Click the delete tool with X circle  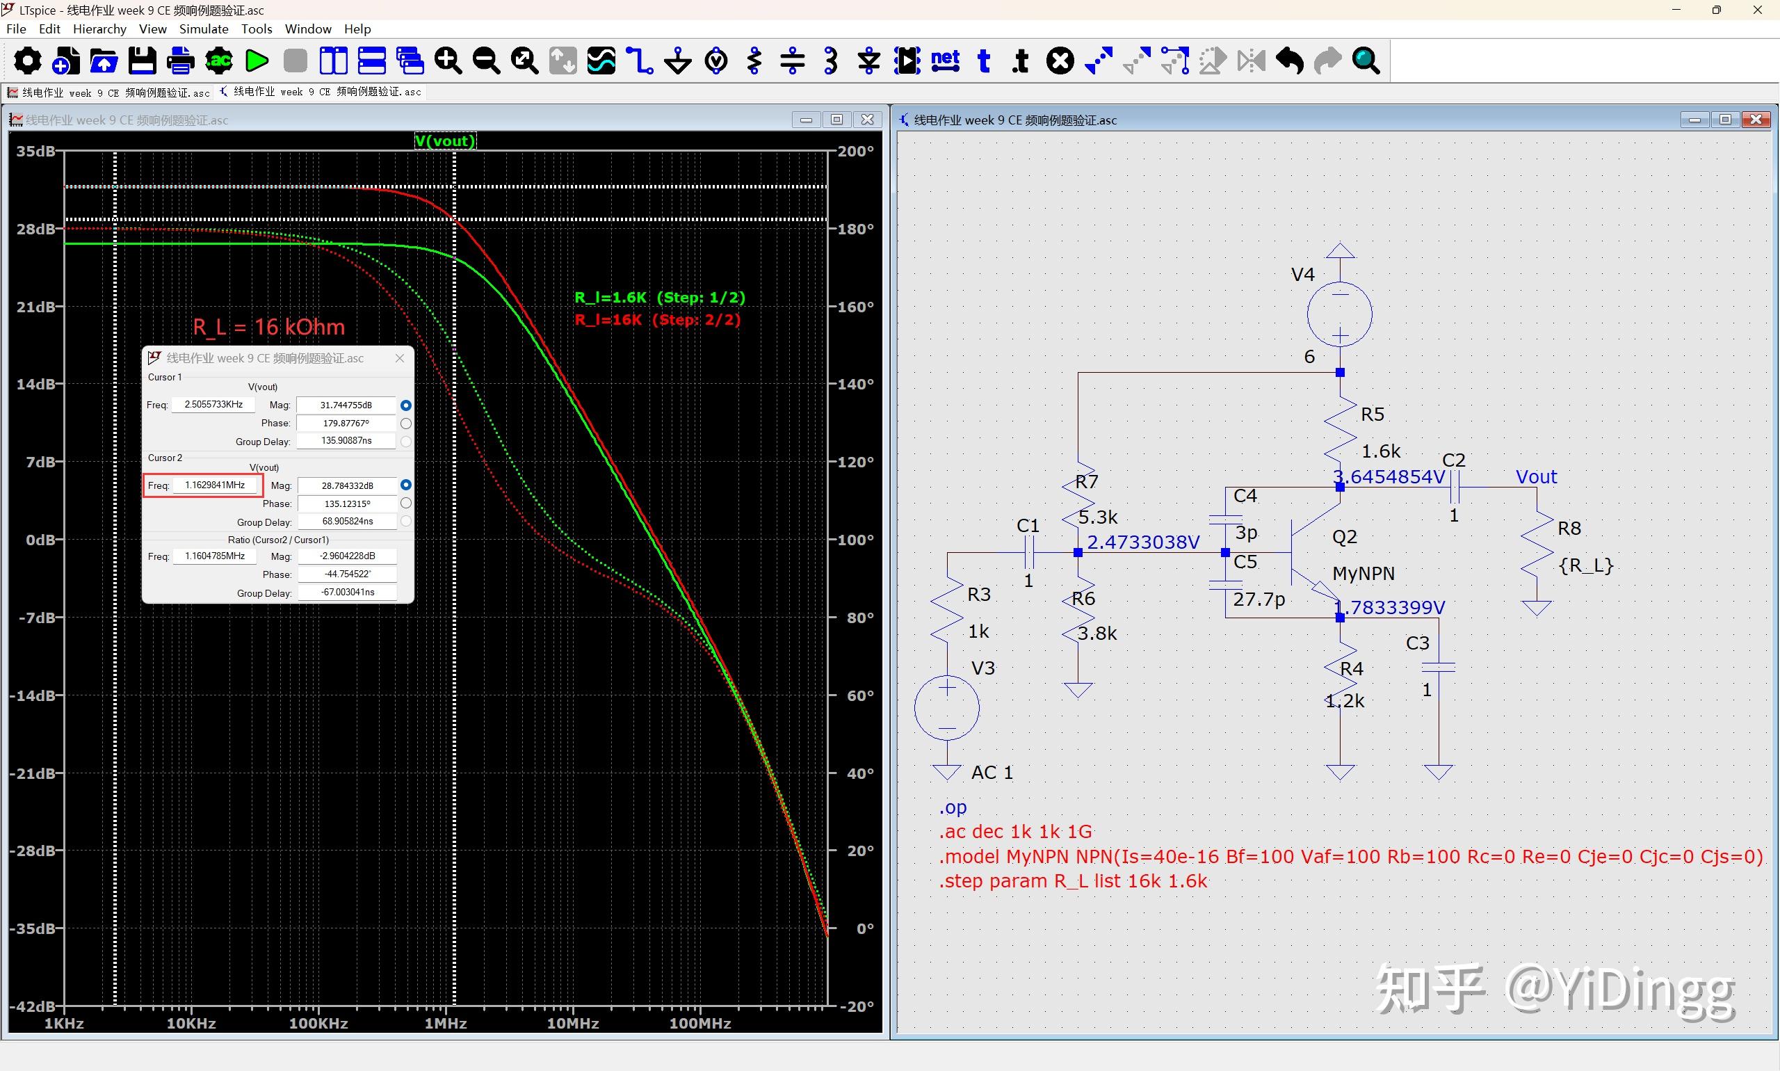pos(1060,61)
